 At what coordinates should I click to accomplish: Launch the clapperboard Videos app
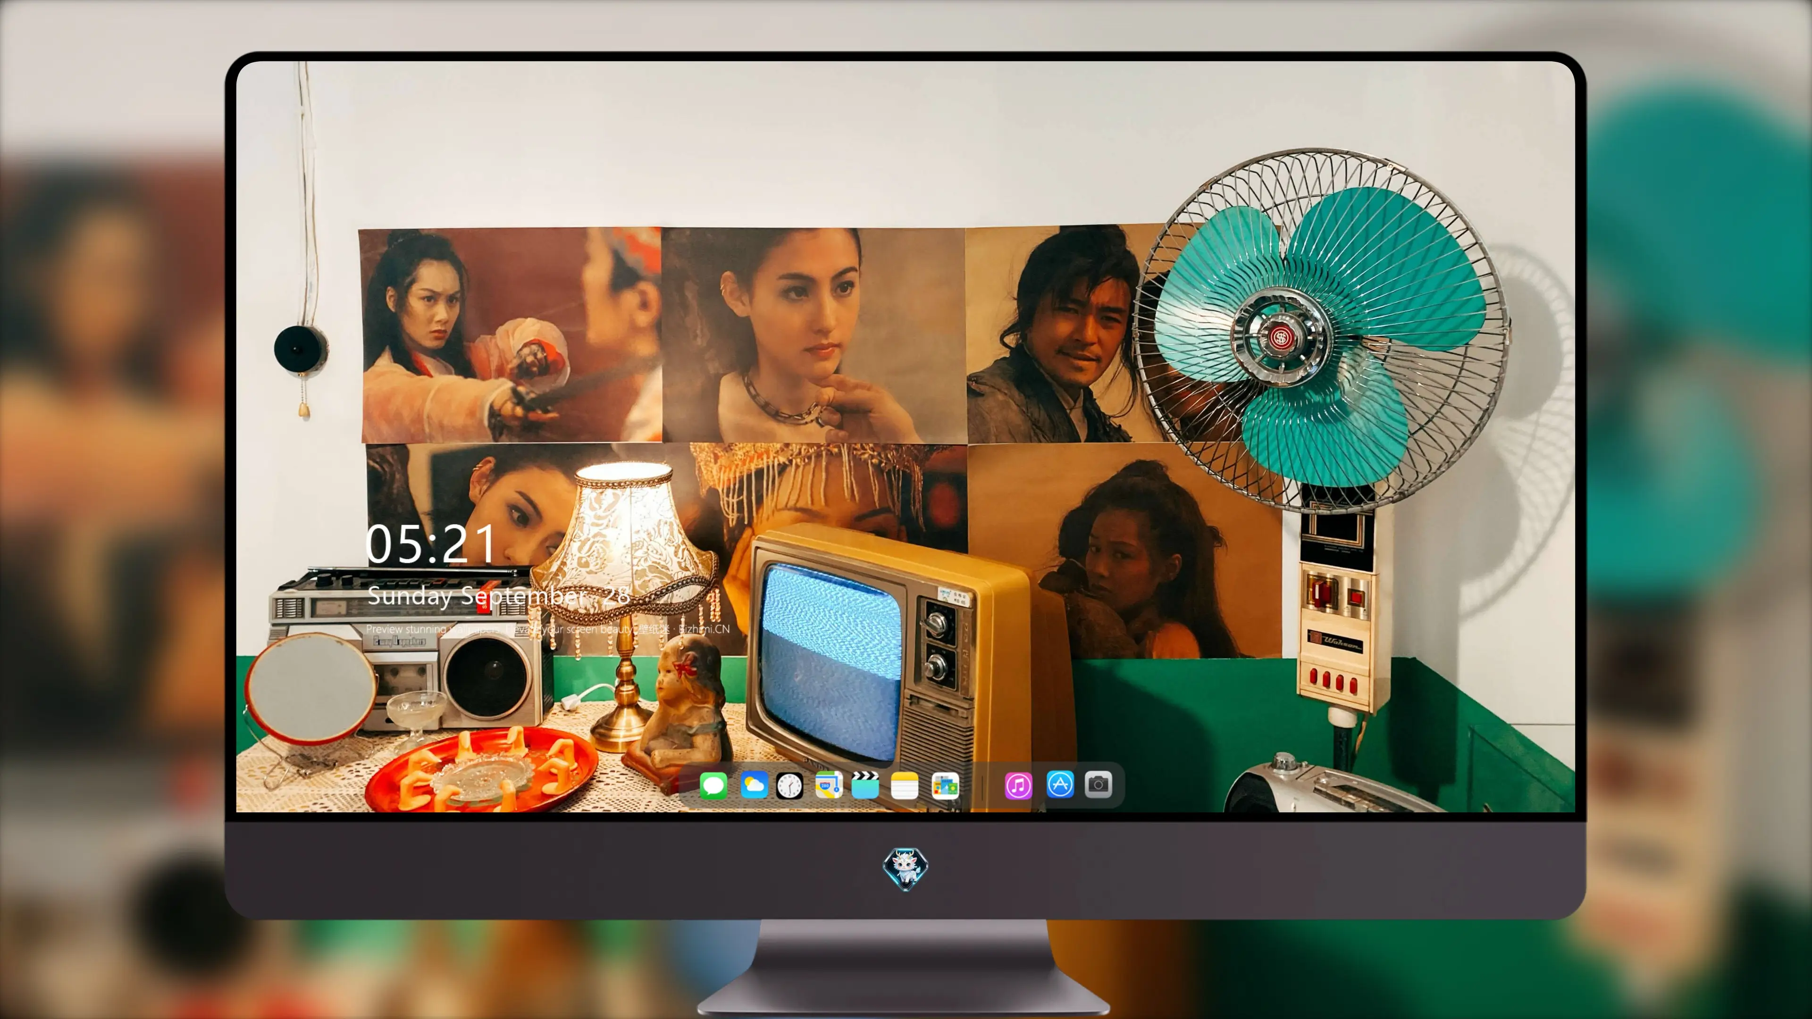coord(865,785)
